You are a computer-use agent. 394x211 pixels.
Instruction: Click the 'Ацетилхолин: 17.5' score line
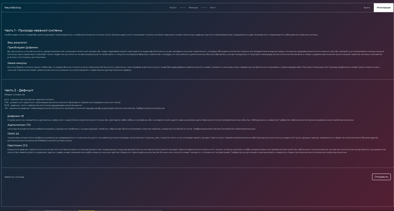19,125
